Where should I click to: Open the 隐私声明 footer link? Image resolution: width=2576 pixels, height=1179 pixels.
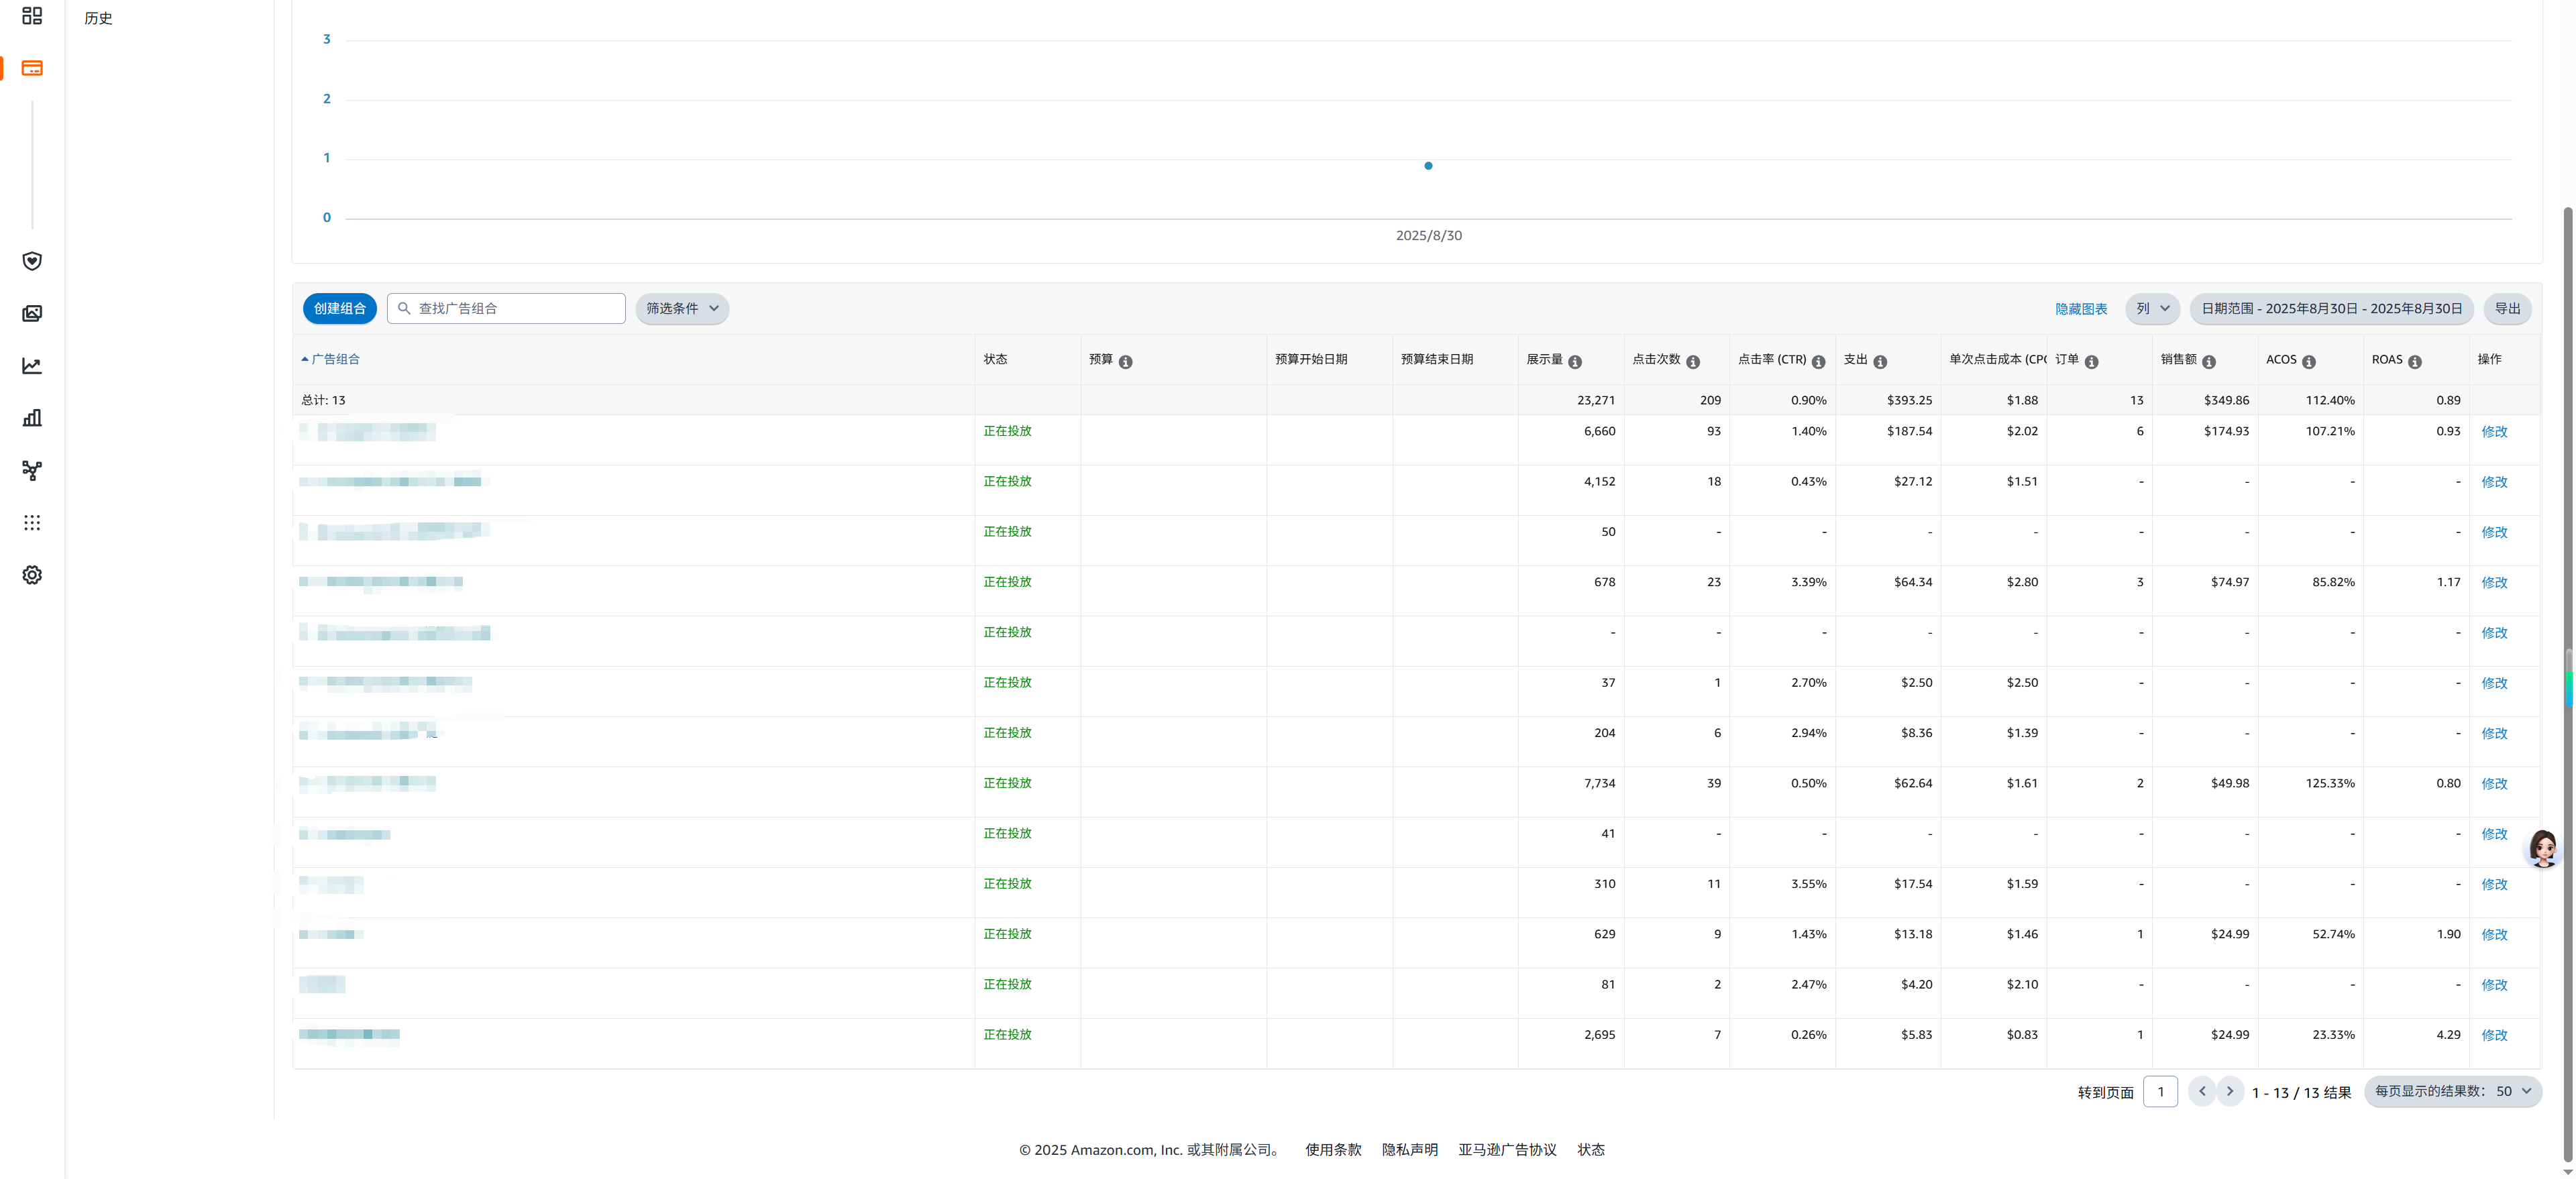pyautogui.click(x=1410, y=1150)
